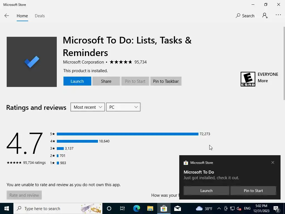Click Microsoft Store taskbar icon
Screen dimensions: 285x214
tap(164, 208)
